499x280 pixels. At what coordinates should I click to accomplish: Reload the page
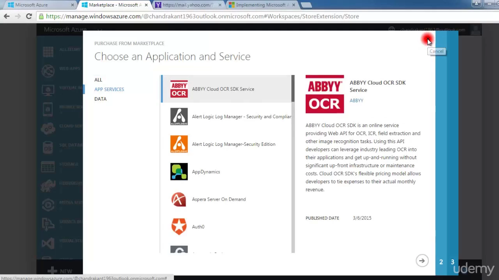(x=29, y=16)
